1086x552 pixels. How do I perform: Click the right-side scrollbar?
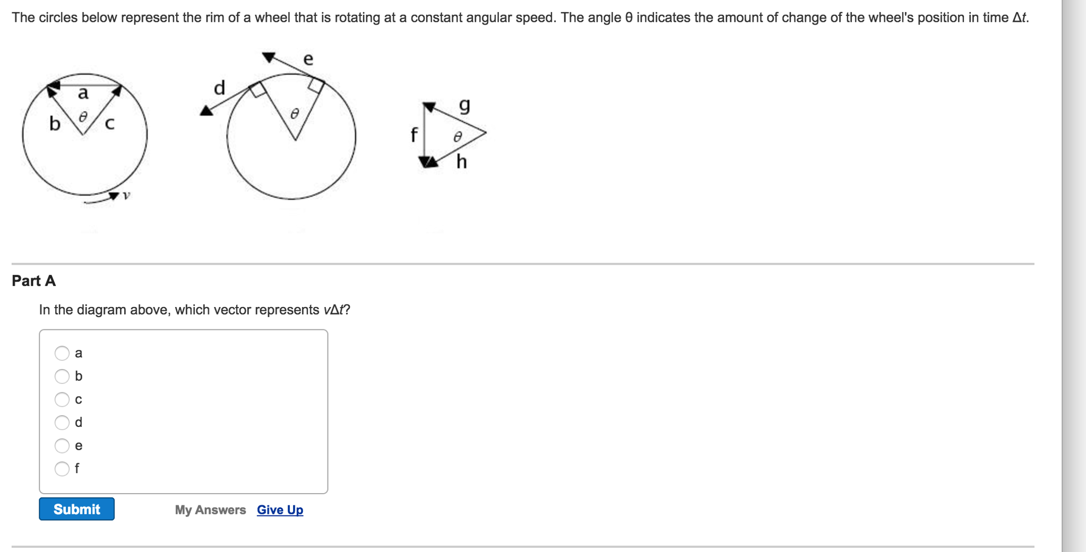click(1072, 265)
